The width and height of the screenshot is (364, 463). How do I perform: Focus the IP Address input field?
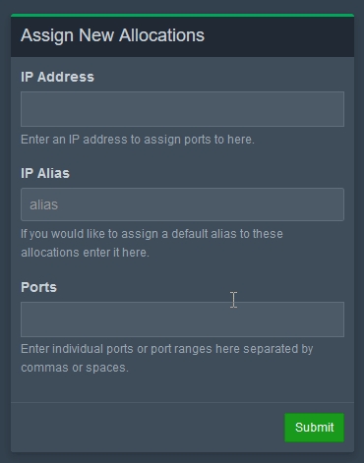[182, 109]
